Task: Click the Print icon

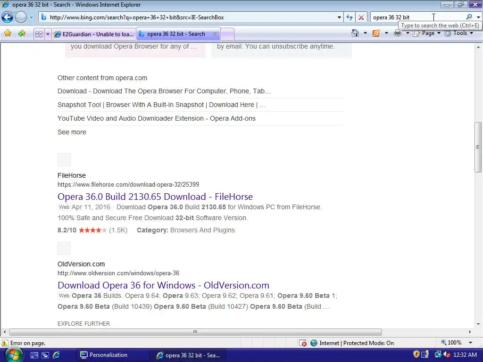Action: point(398,33)
